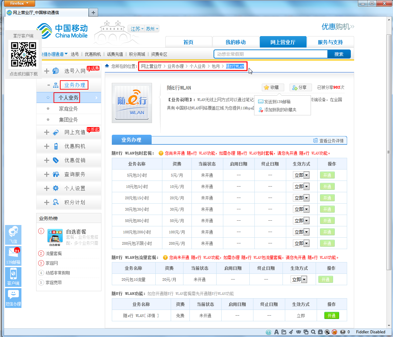This screenshot has width=393, height=337.
Task: Open 资费专区 link in the subnav
Action: (x=159, y=54)
